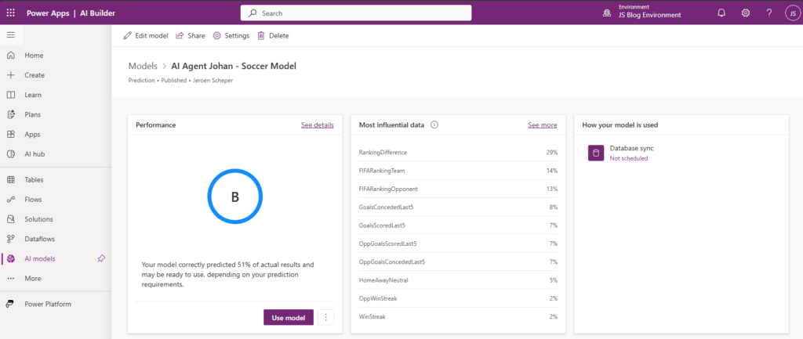The height and width of the screenshot is (339, 803).
Task: Click the HomeAwayNeutral row
Action: pyautogui.click(x=458, y=280)
